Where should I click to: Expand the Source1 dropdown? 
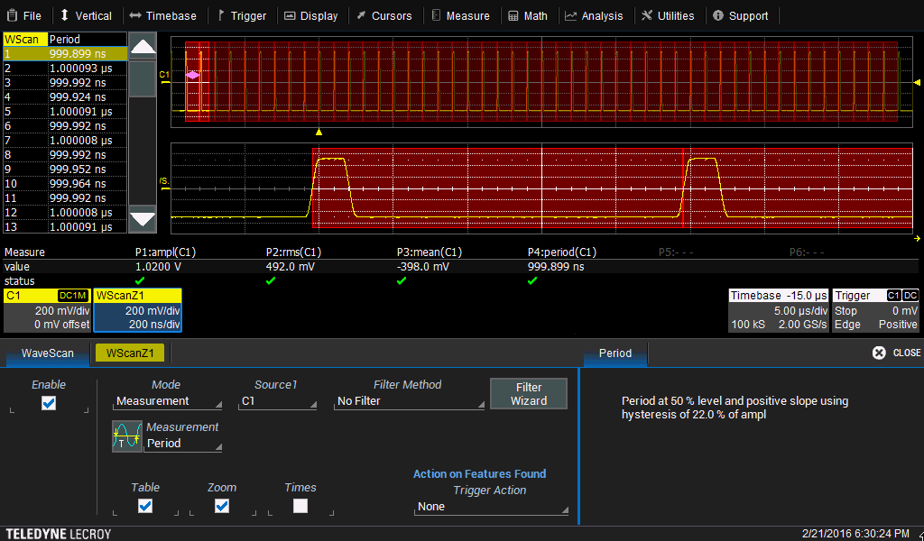[277, 401]
